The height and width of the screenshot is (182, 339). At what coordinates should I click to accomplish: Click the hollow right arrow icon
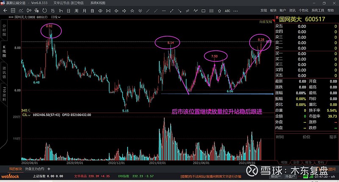click(x=124, y=11)
